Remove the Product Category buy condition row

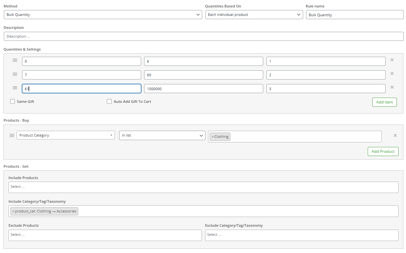click(x=395, y=136)
